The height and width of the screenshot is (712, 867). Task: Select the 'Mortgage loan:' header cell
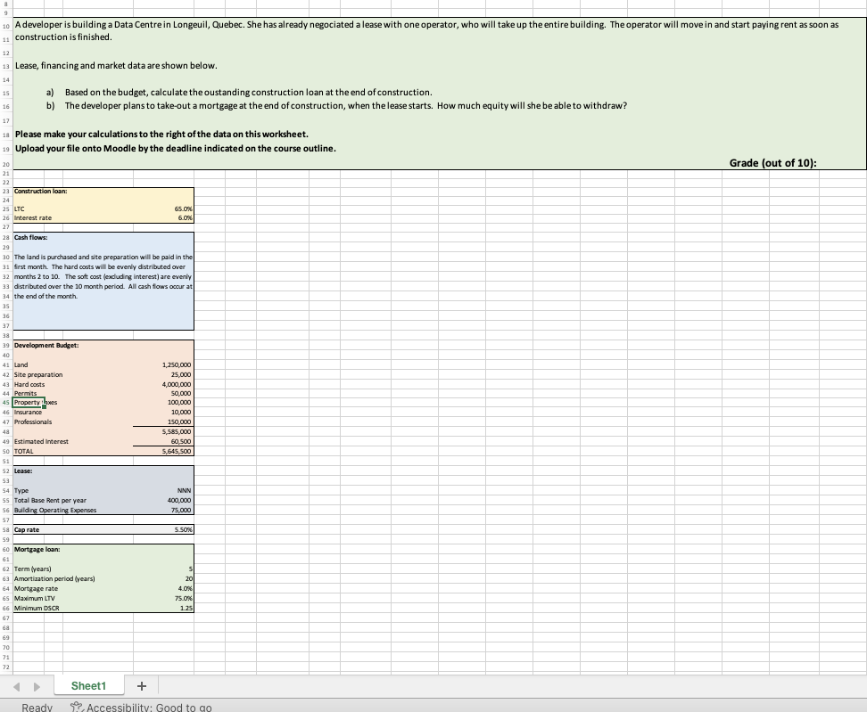(37, 550)
